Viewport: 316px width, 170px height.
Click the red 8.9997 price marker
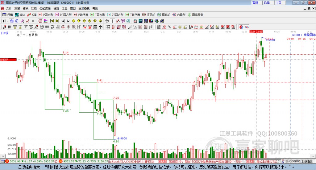pyautogui.click(x=8, y=60)
